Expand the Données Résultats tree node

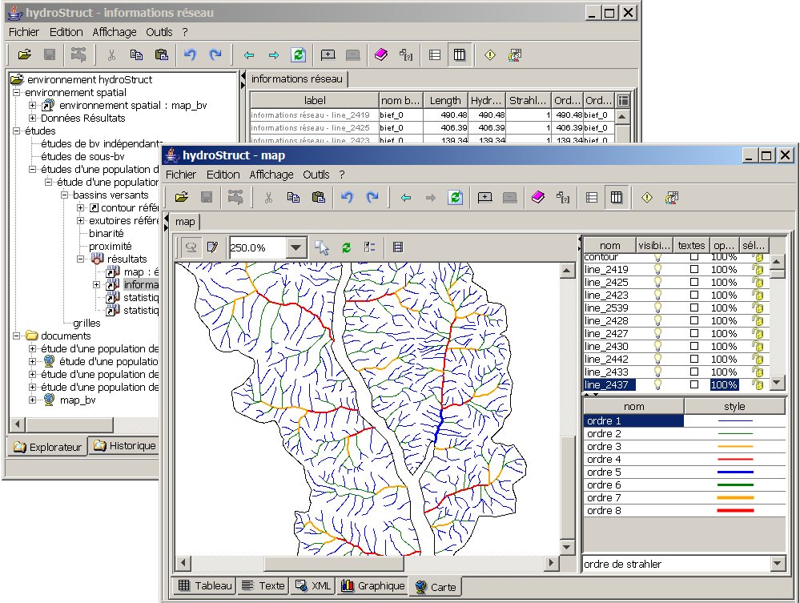33,118
